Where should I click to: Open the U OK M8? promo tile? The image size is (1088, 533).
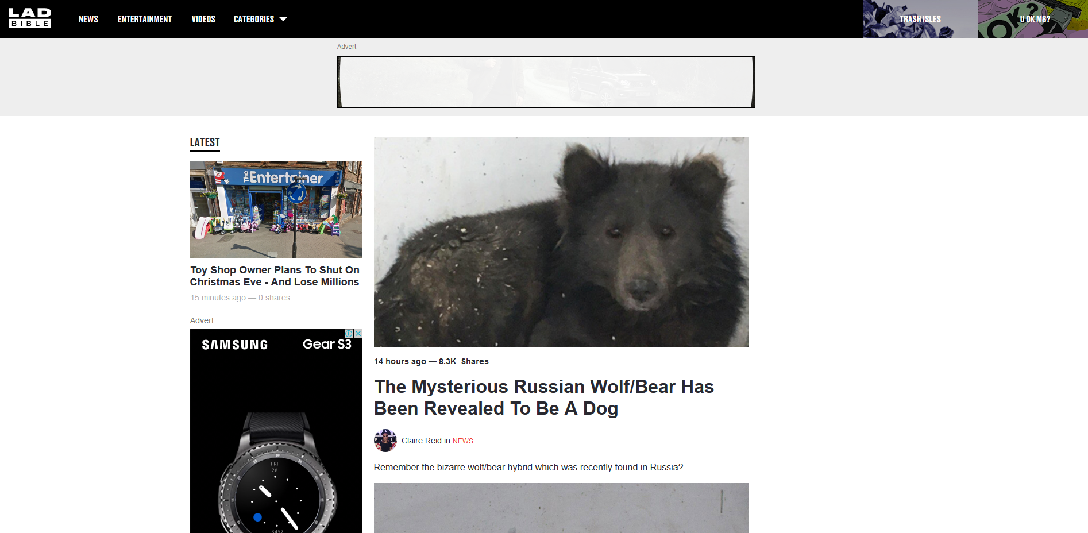tap(1034, 19)
